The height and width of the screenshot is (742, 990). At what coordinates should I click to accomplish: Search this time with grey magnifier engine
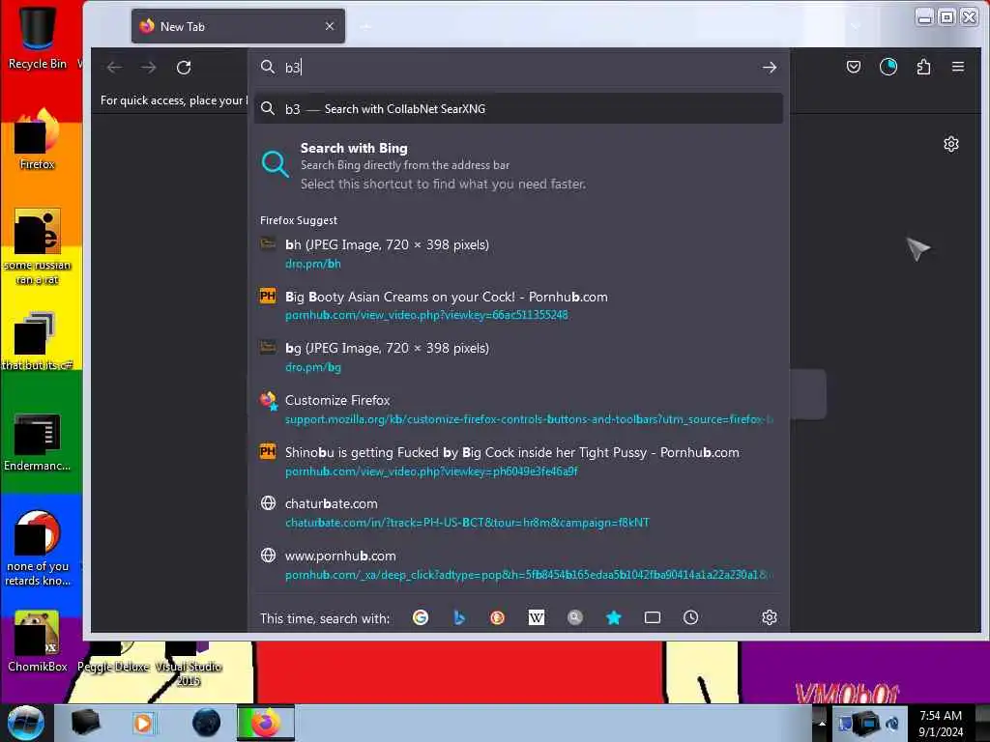click(574, 617)
